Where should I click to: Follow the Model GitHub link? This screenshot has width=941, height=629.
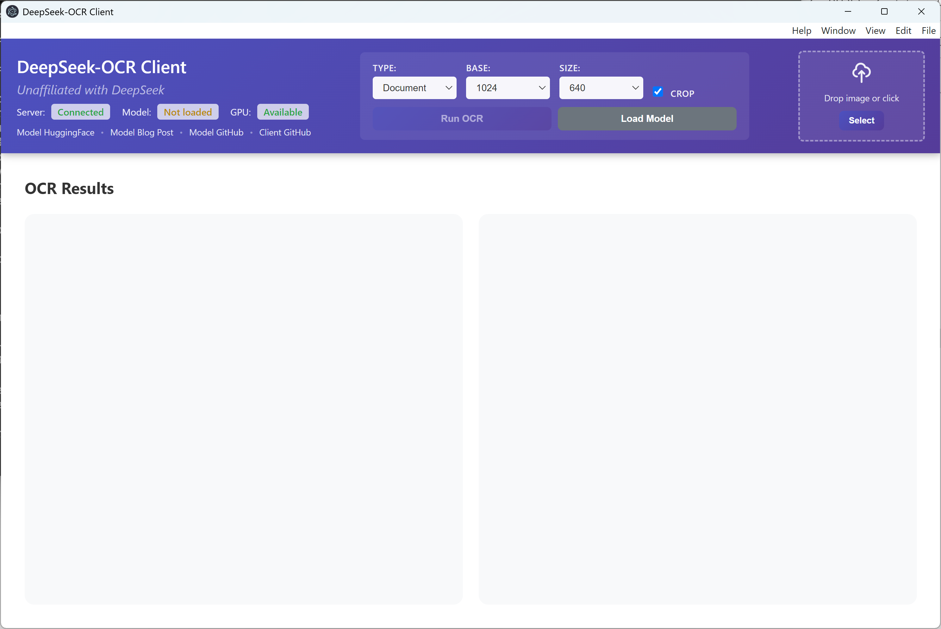pyautogui.click(x=216, y=132)
